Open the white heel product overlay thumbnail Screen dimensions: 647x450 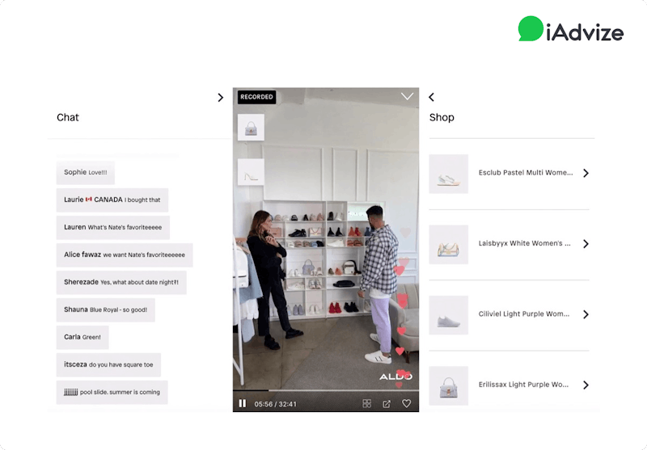click(x=251, y=172)
